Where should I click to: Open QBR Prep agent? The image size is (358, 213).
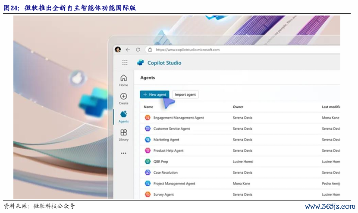(x=161, y=161)
